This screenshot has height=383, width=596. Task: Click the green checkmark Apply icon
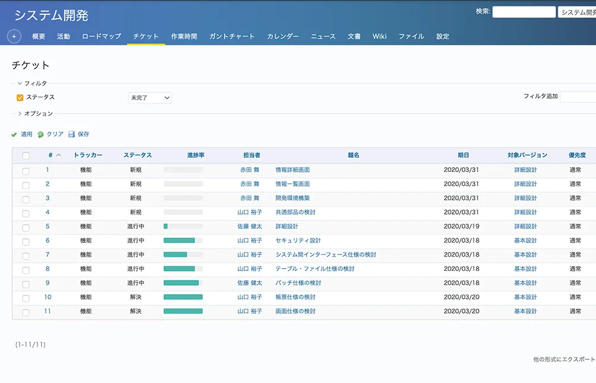point(14,135)
